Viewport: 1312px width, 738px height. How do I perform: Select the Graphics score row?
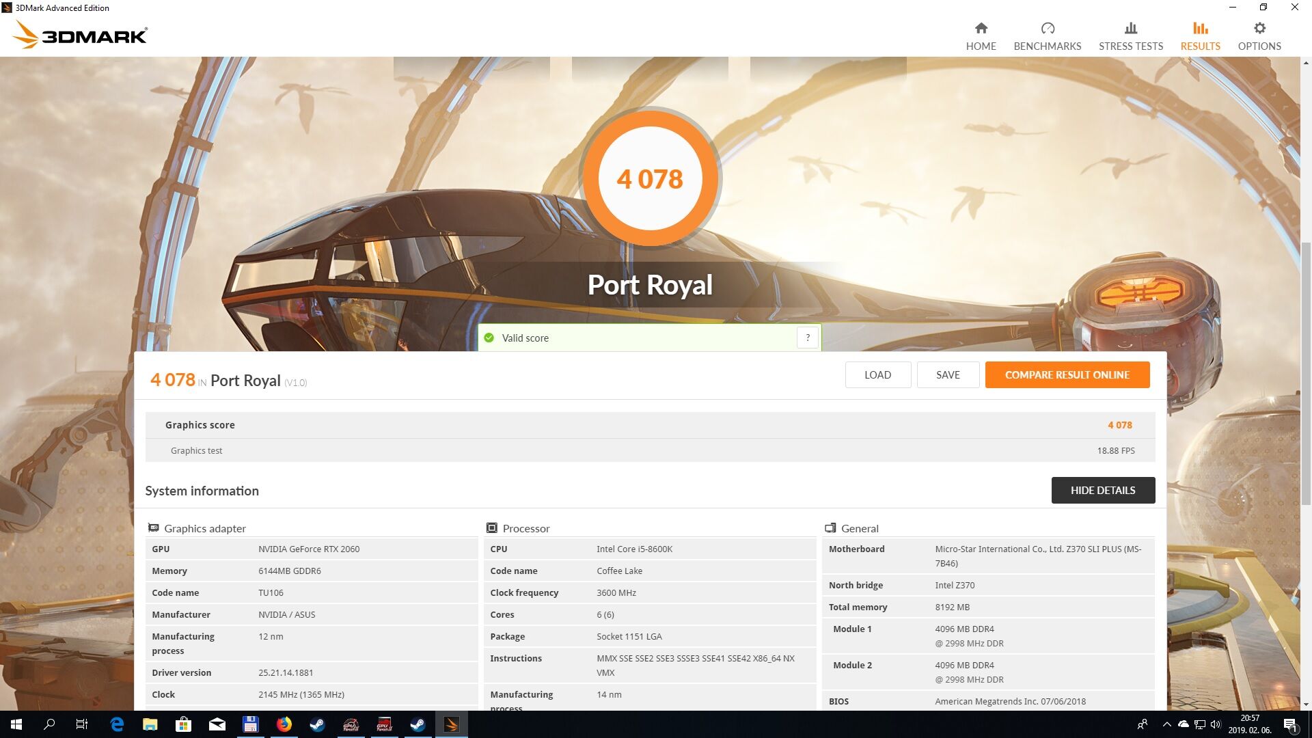point(650,425)
